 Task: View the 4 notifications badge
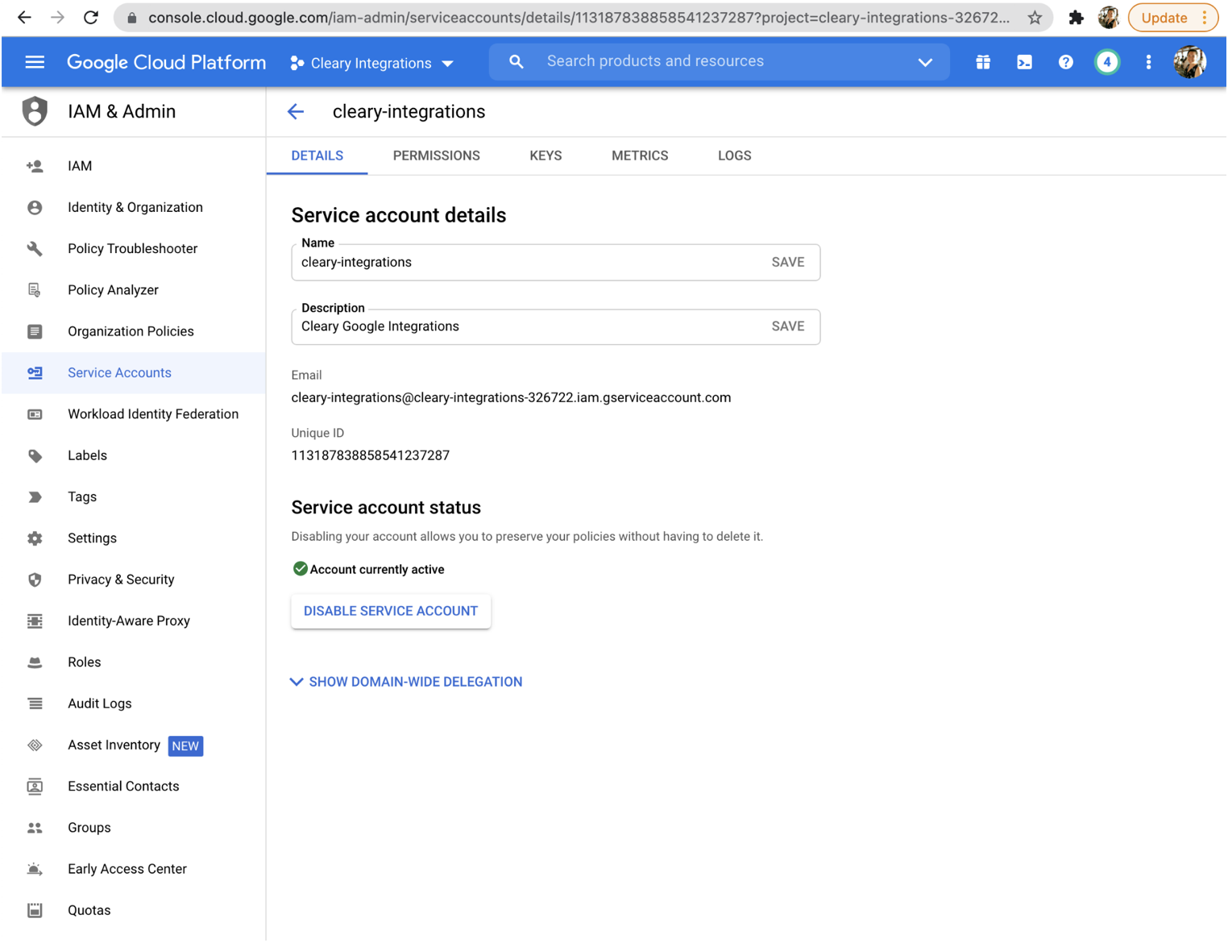point(1107,62)
